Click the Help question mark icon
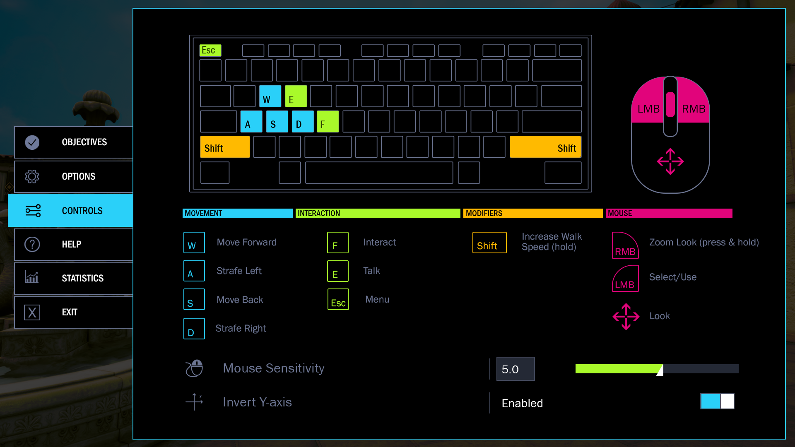The width and height of the screenshot is (795, 447). pyautogui.click(x=32, y=245)
